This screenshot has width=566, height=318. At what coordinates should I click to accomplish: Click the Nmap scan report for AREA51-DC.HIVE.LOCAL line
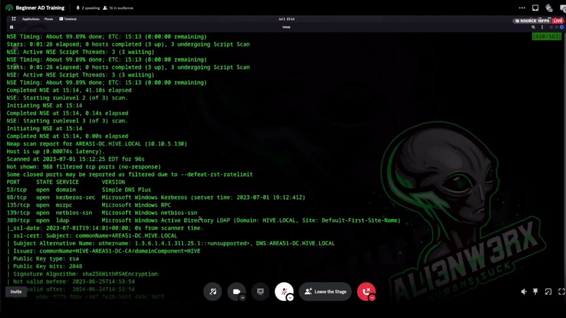97,144
